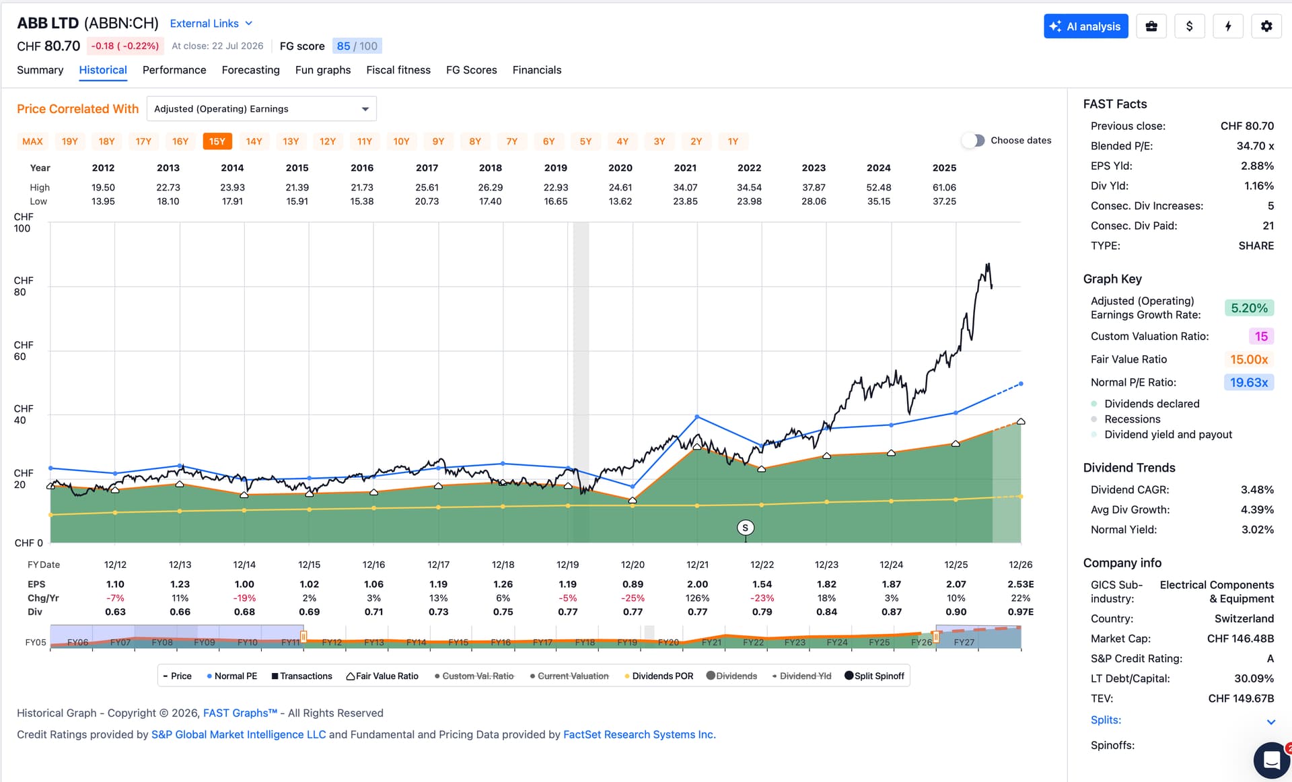Open Adjusted (Operating) Earnings dropdown

[x=262, y=109]
